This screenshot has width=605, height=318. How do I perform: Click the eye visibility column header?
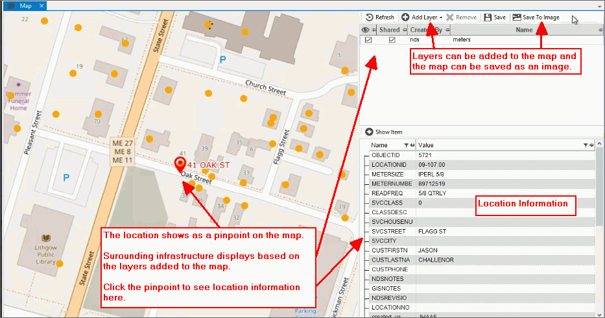(x=366, y=30)
